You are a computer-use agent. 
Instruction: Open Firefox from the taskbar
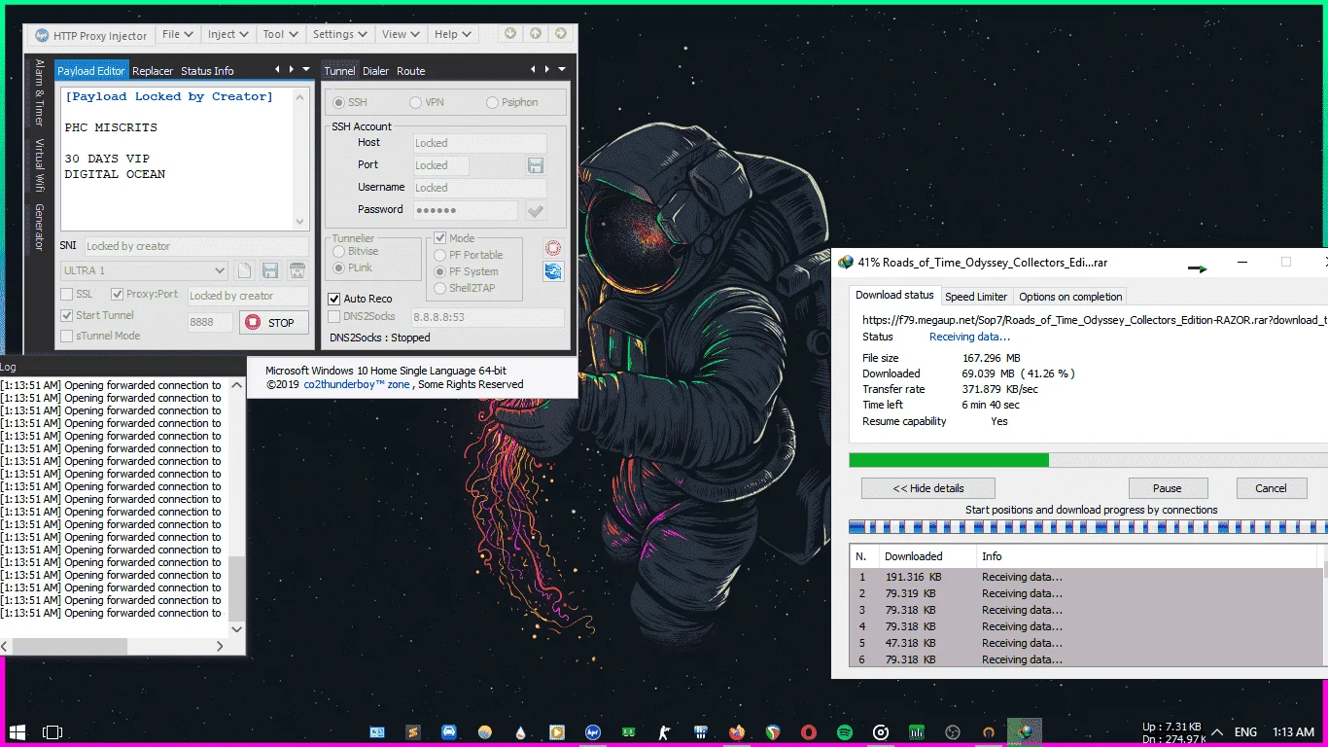(737, 731)
